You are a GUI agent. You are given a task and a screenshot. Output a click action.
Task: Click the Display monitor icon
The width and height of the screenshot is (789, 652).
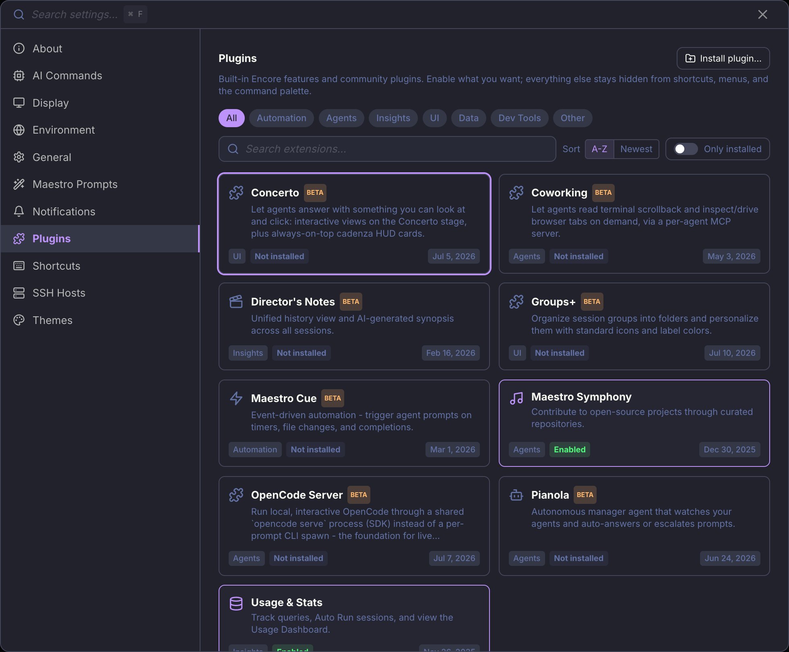point(19,103)
